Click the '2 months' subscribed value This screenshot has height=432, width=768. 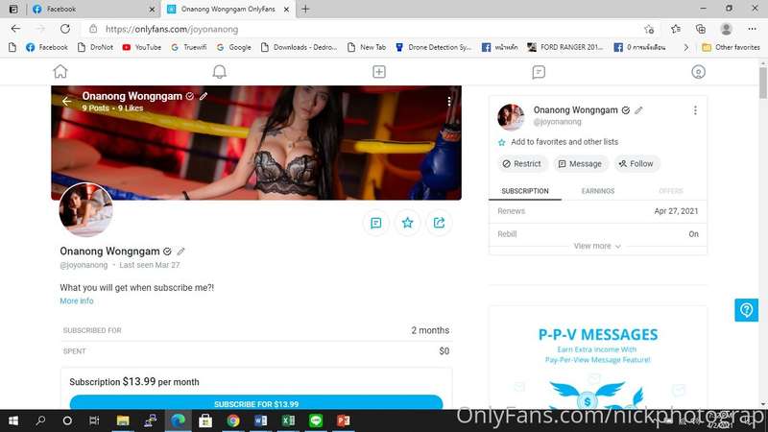[x=430, y=330]
